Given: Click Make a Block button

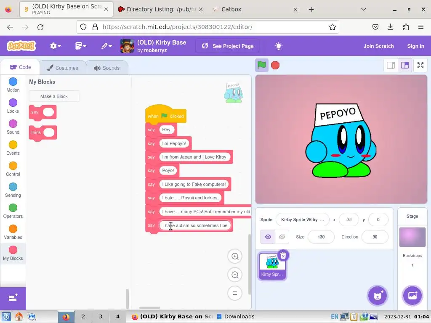Looking at the screenshot, I should 54,96.
